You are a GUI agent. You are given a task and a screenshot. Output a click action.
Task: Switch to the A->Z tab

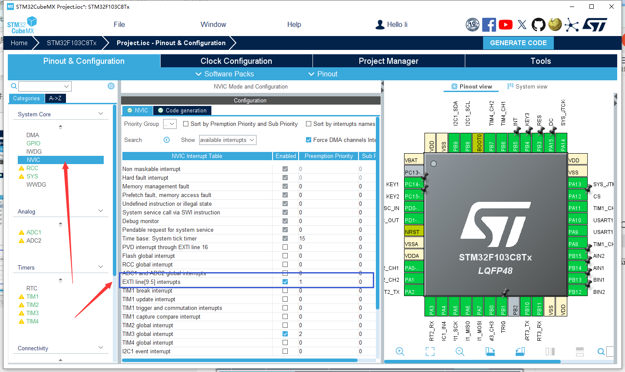tap(55, 98)
